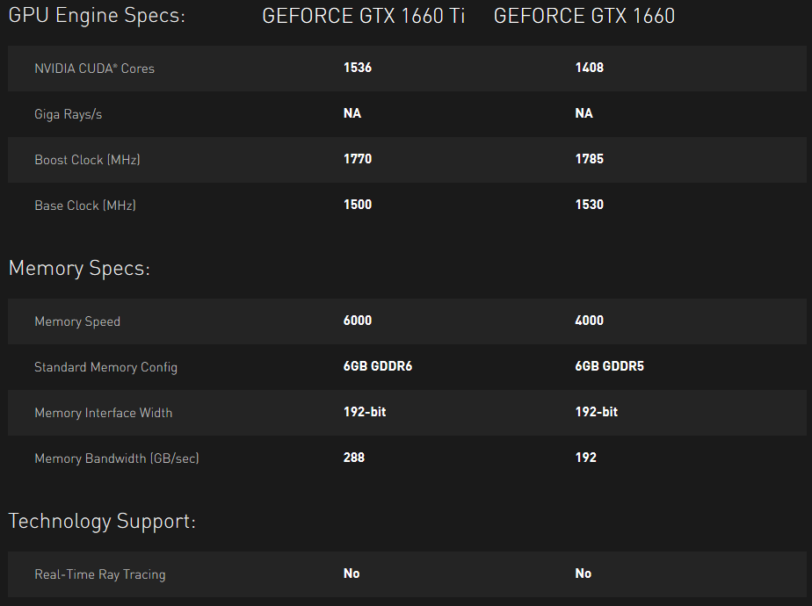Viewport: 812px width, 606px height.
Task: Select the Base Clock (MHz) label
Action: coord(85,205)
